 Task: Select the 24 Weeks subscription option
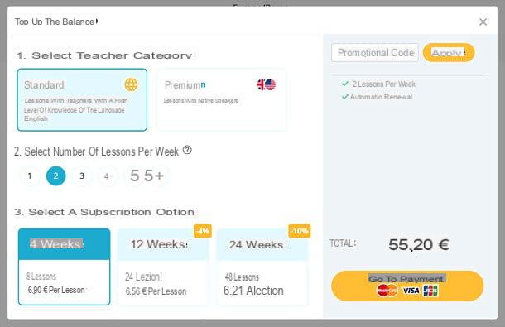[262, 267]
